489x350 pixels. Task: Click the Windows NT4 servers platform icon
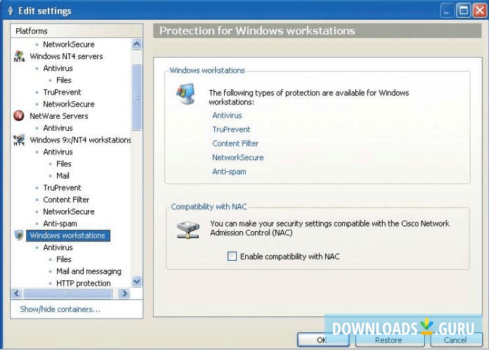tap(19, 56)
